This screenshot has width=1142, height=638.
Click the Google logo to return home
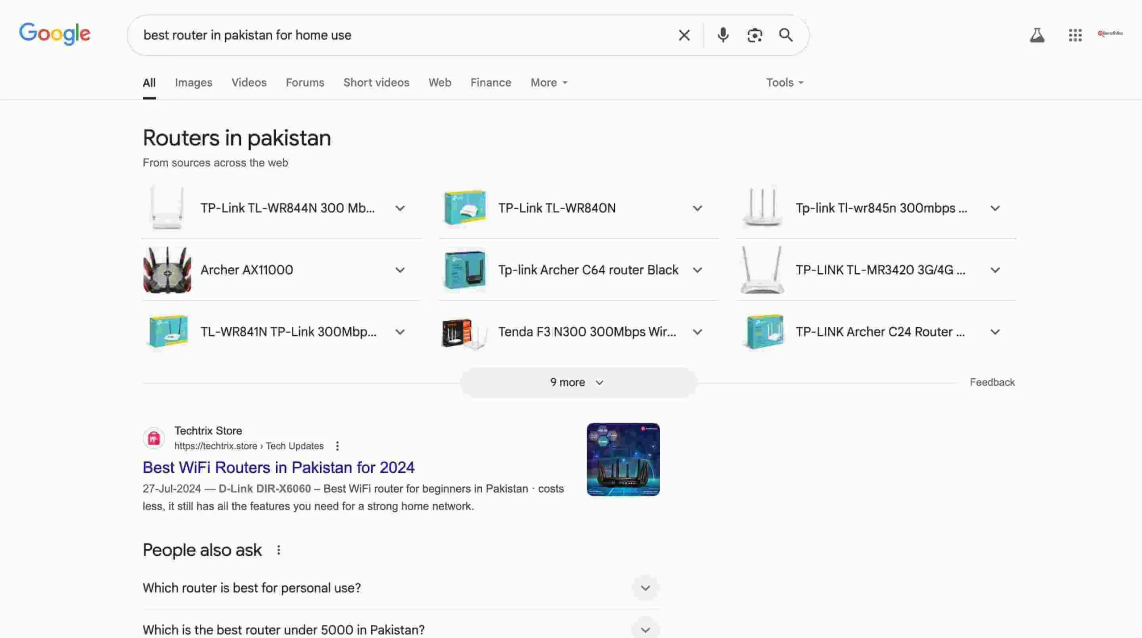pos(54,34)
